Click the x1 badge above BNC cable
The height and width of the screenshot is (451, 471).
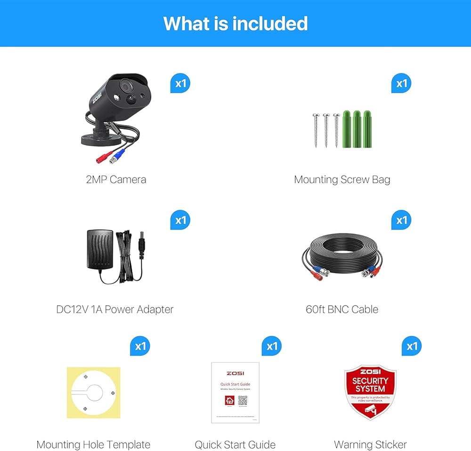point(401,220)
